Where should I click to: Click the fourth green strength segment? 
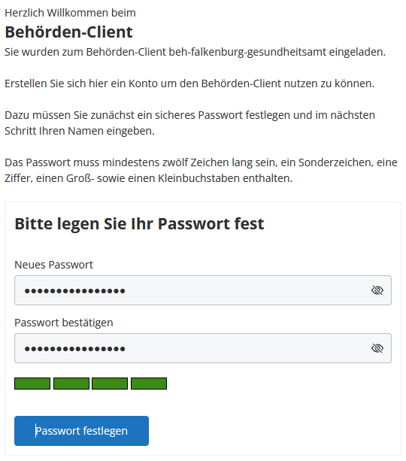pos(149,384)
